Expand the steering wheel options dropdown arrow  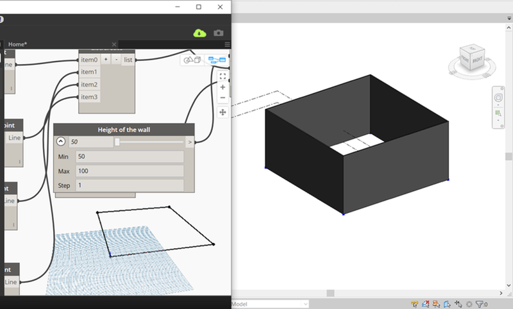498,105
